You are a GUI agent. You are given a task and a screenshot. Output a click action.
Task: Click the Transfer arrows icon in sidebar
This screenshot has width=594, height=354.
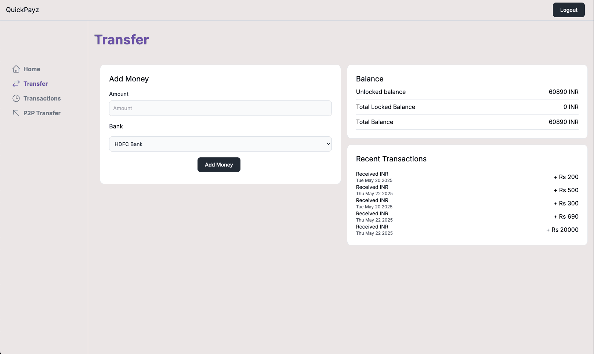coord(16,84)
